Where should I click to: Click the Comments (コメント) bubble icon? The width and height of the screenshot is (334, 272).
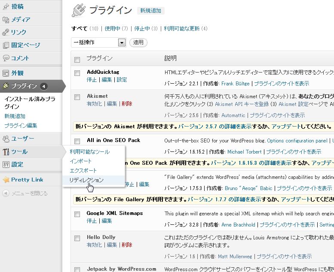click(6, 58)
